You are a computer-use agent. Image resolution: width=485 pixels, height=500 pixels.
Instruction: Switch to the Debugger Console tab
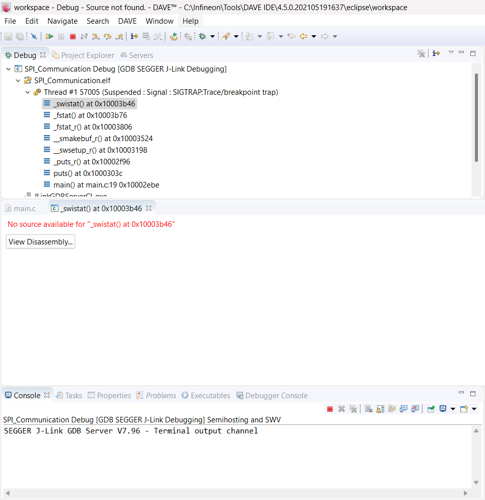[x=276, y=395]
